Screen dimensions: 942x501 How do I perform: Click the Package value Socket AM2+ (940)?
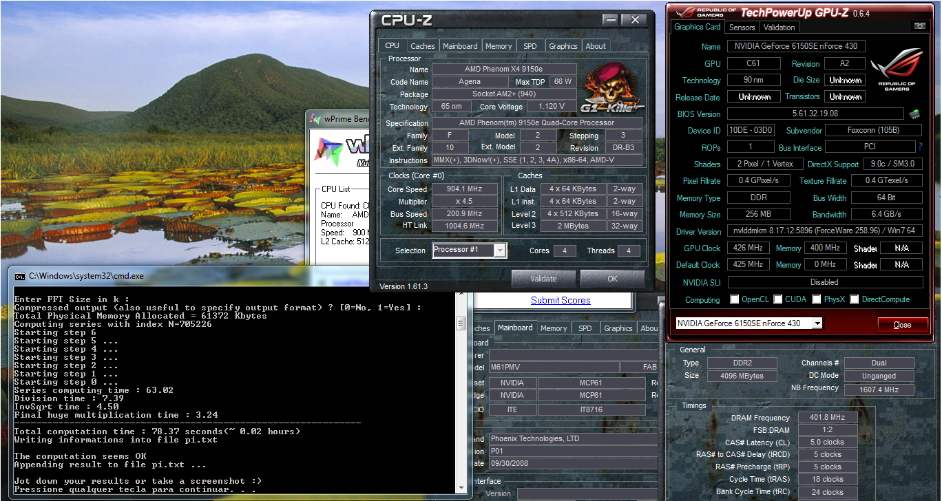(x=504, y=94)
